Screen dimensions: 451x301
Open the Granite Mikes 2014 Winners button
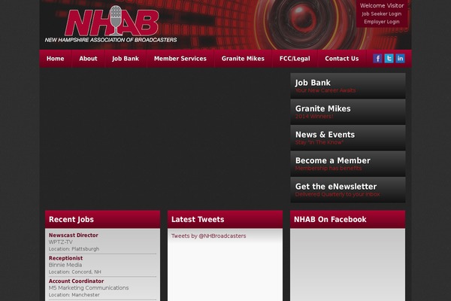[x=348, y=112]
